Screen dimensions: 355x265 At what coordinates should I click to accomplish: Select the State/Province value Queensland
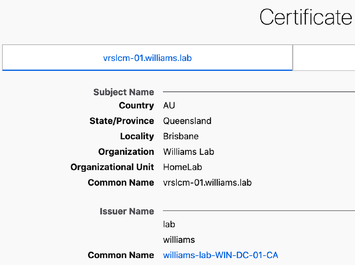pos(187,121)
